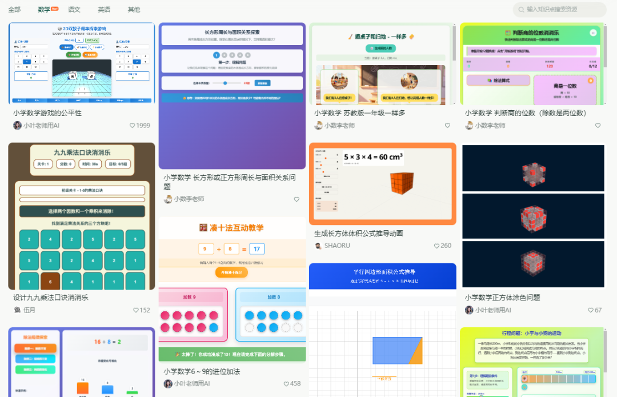
Task: Open 伍月 author avatar
Action: [17, 310]
